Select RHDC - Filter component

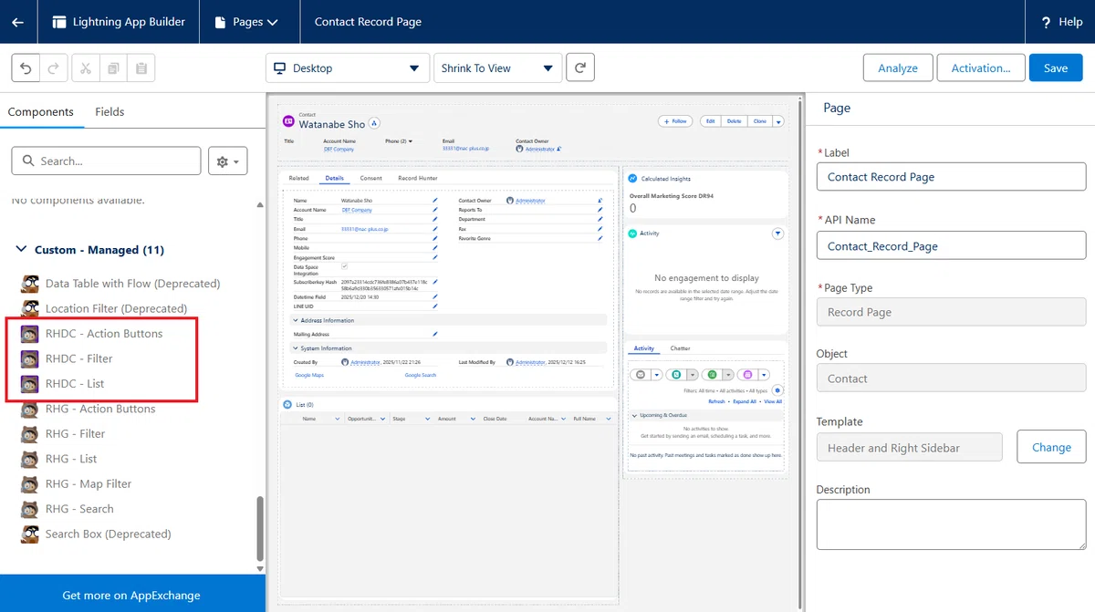67,358
